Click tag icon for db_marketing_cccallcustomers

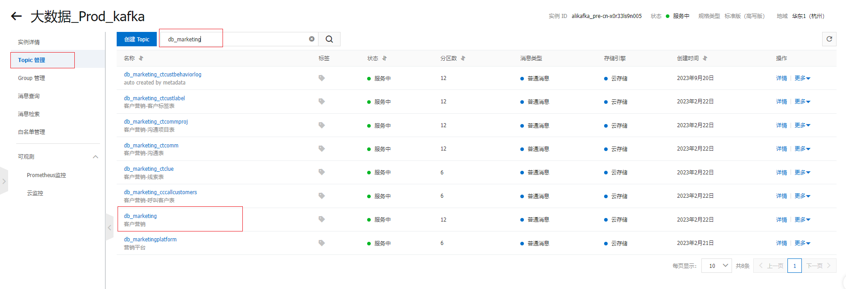(322, 196)
